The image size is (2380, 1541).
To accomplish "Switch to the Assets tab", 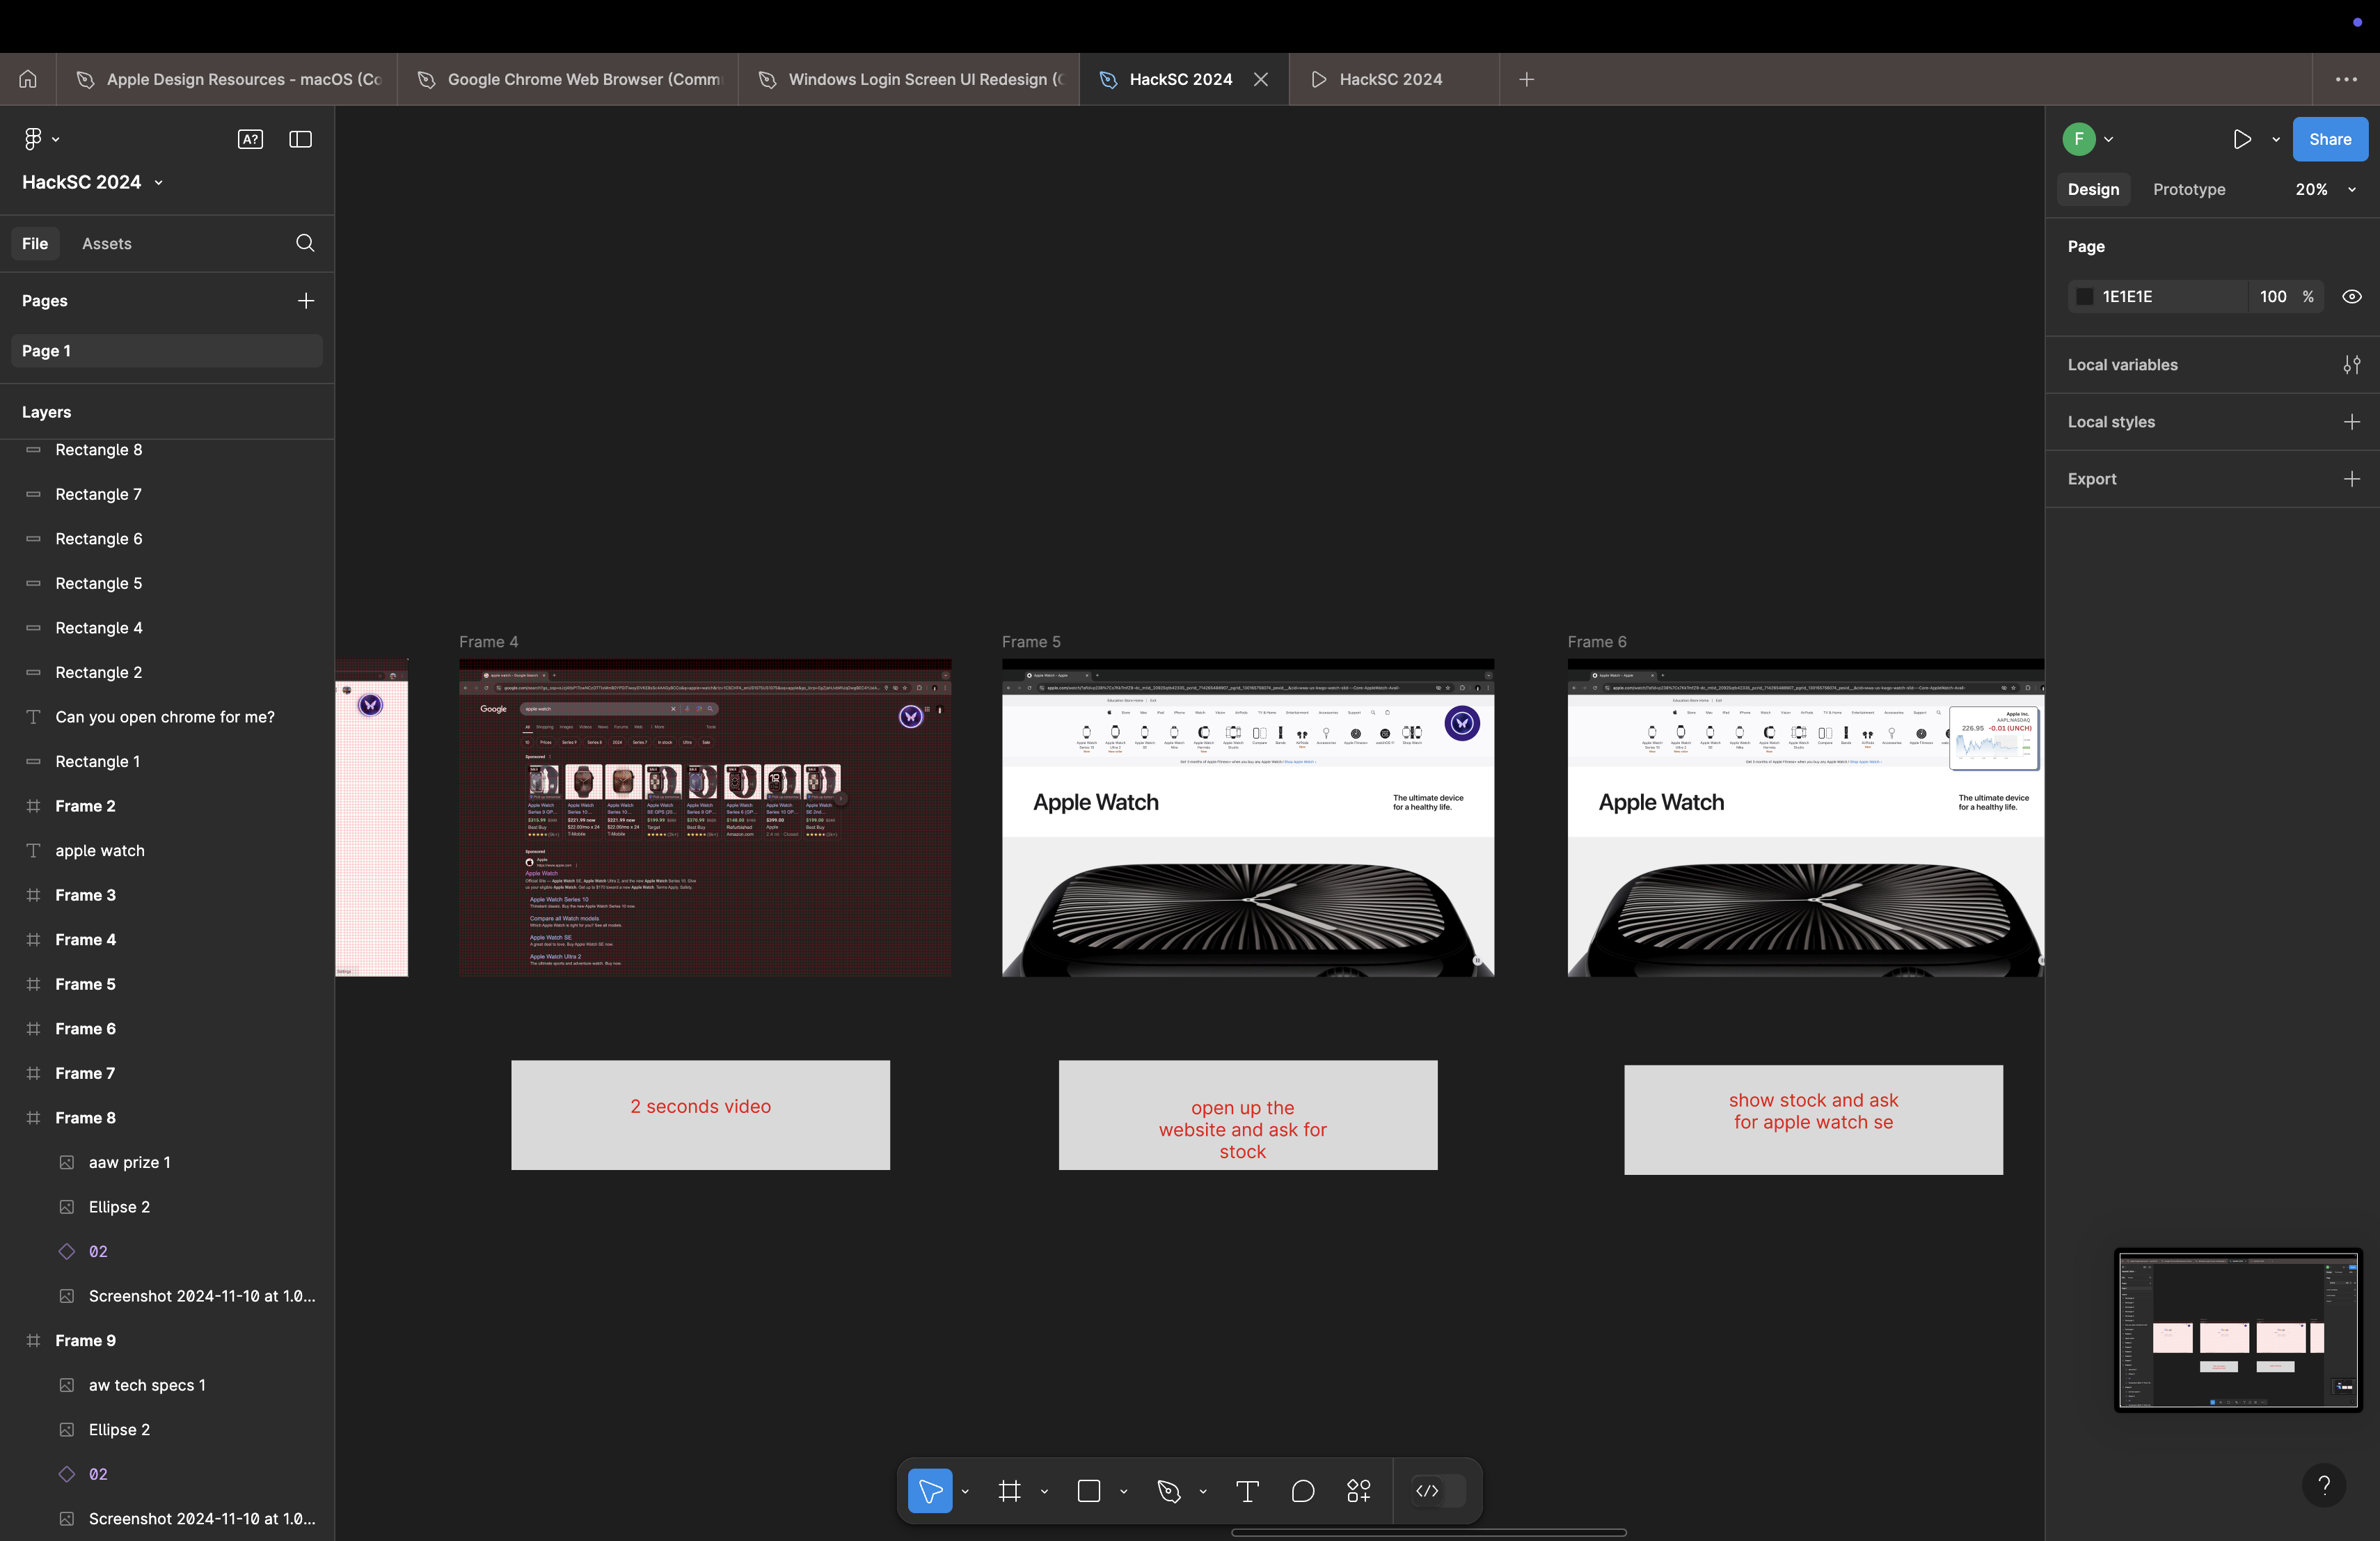I will point(106,244).
